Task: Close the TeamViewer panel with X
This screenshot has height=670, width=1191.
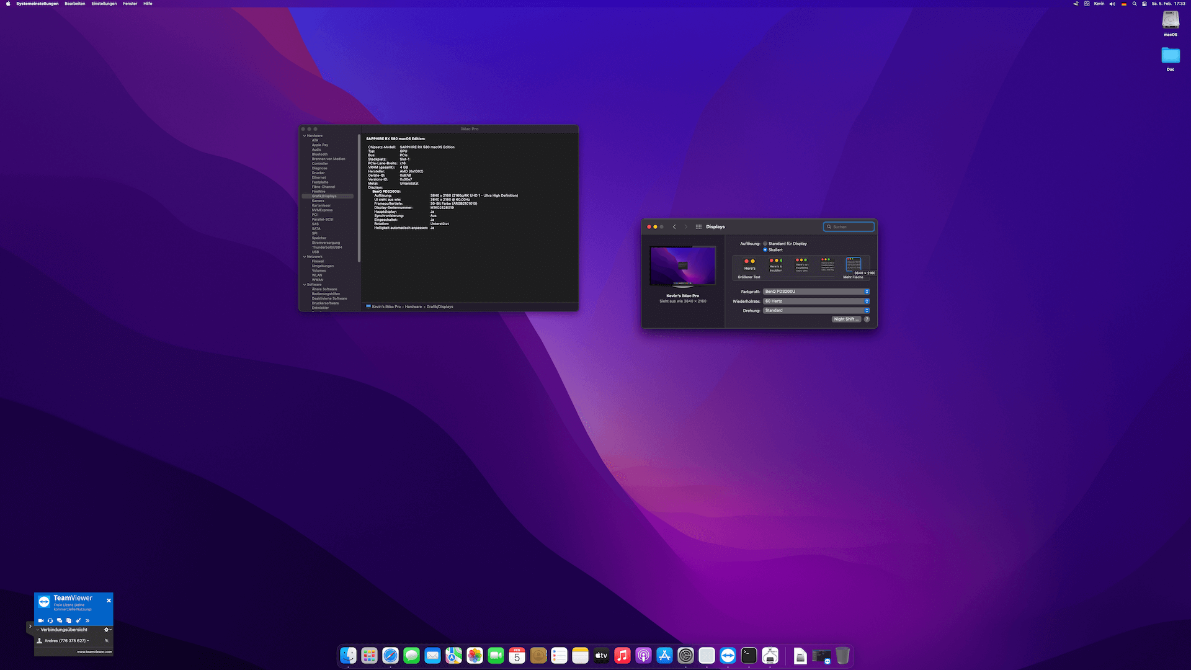Action: click(x=109, y=601)
